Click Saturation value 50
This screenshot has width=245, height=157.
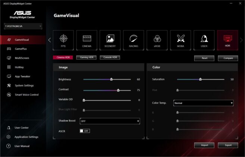pyautogui.click(x=232, y=80)
